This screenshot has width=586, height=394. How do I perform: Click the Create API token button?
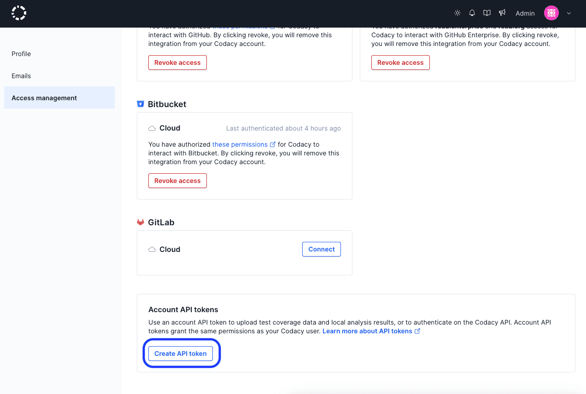tap(180, 353)
